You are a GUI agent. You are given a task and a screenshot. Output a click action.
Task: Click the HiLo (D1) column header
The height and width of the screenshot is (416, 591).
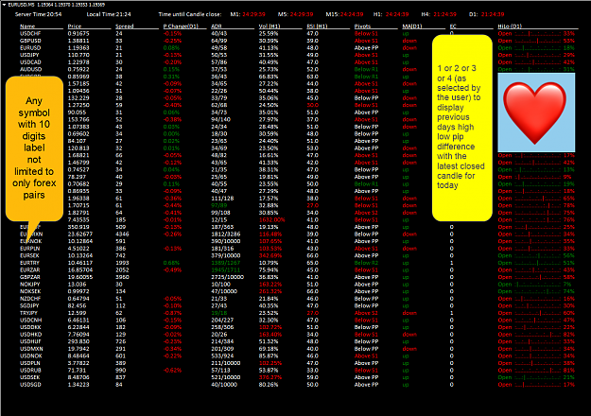click(510, 26)
